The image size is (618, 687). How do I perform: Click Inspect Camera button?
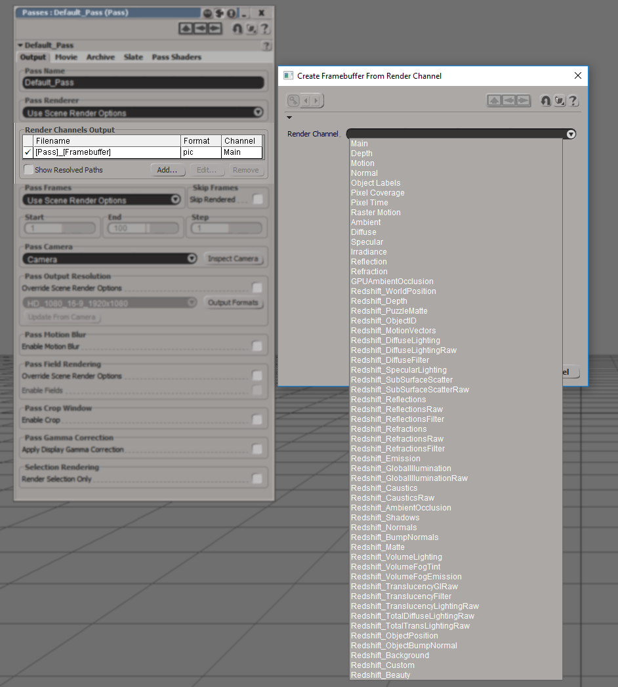pyautogui.click(x=233, y=259)
